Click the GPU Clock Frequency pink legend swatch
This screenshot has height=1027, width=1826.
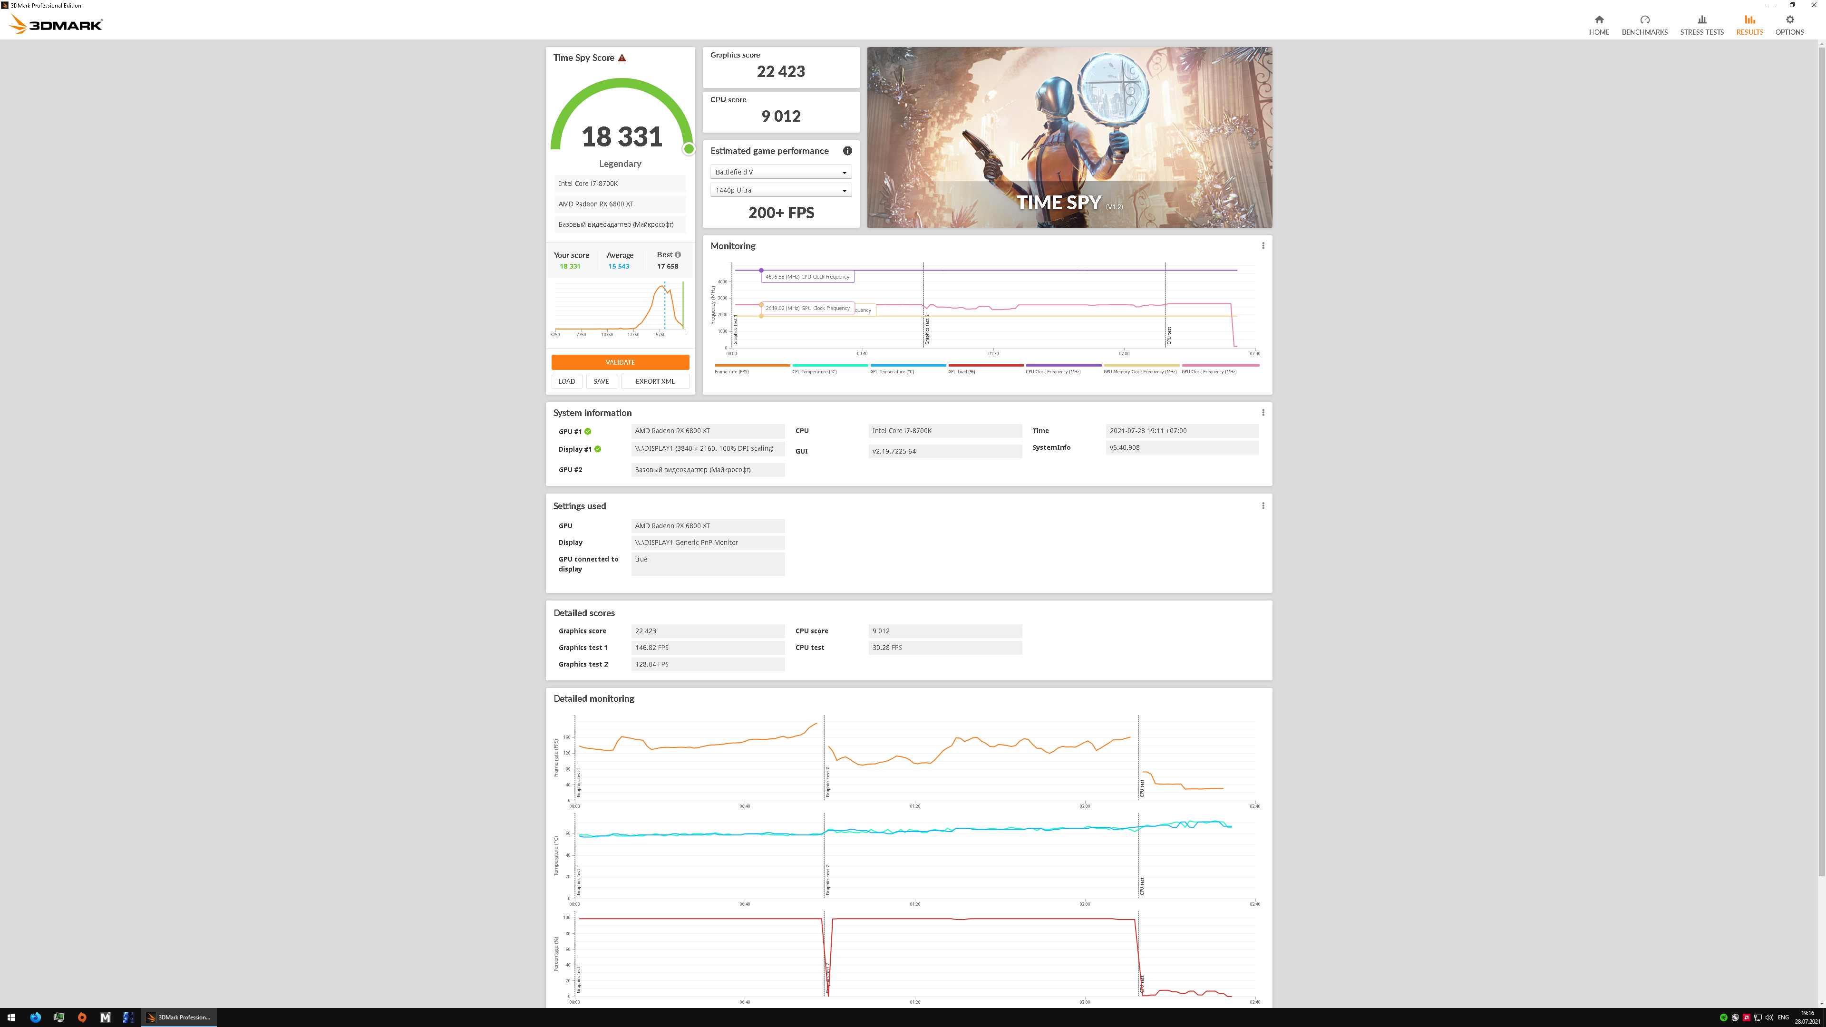click(x=1220, y=366)
